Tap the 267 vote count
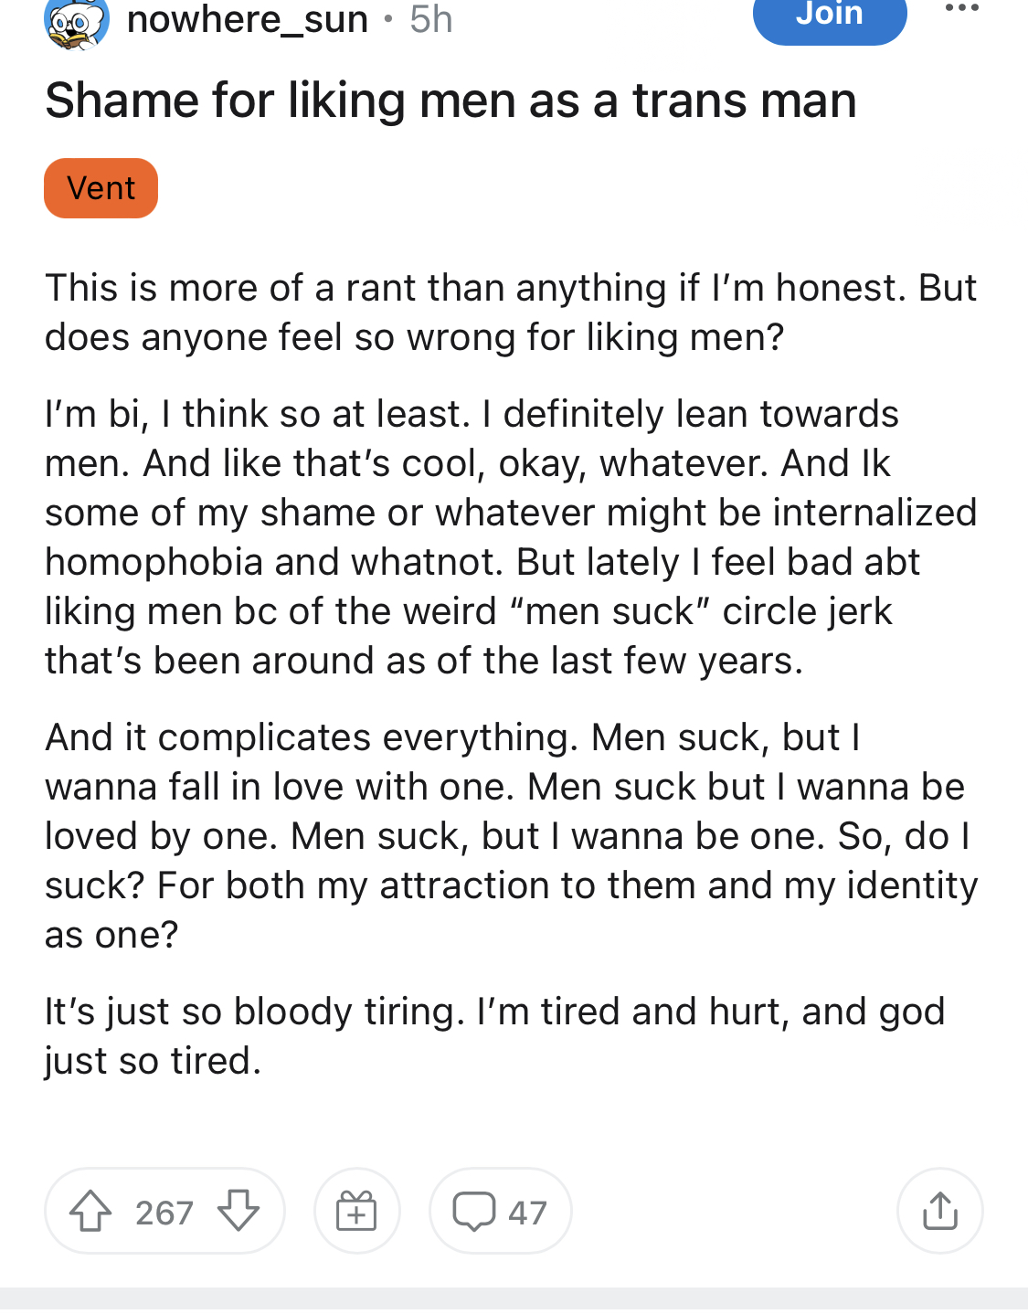This screenshot has width=1028, height=1314. [x=164, y=1213]
